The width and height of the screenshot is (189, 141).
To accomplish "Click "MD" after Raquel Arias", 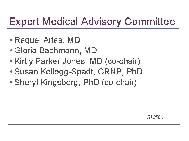I will point(74,40).
